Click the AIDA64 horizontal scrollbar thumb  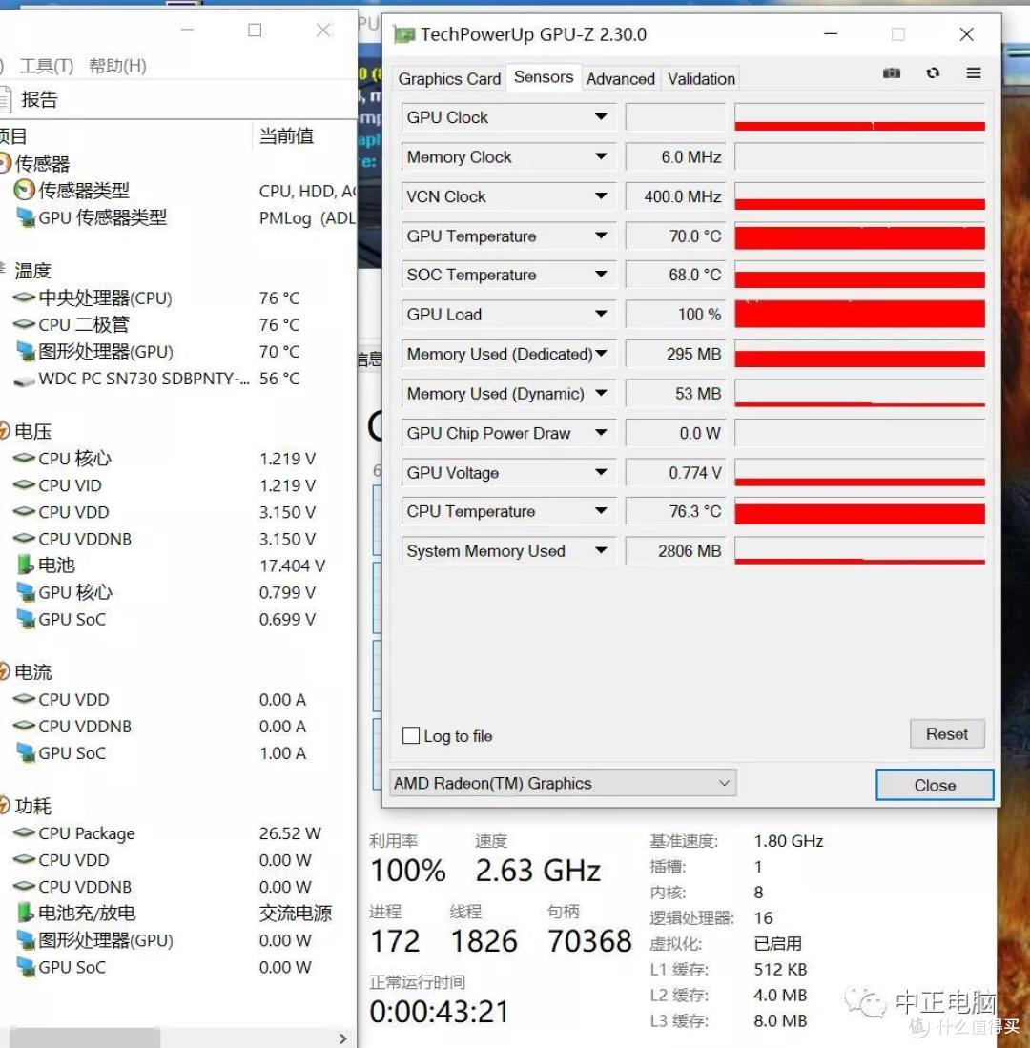pos(85,1038)
